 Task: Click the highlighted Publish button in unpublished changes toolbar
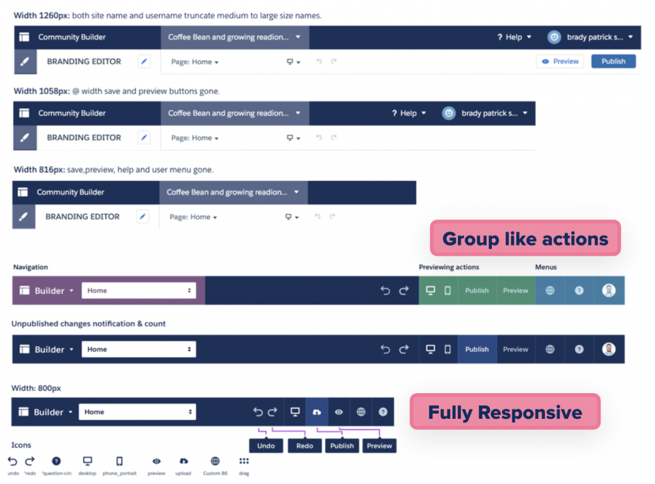(477, 349)
